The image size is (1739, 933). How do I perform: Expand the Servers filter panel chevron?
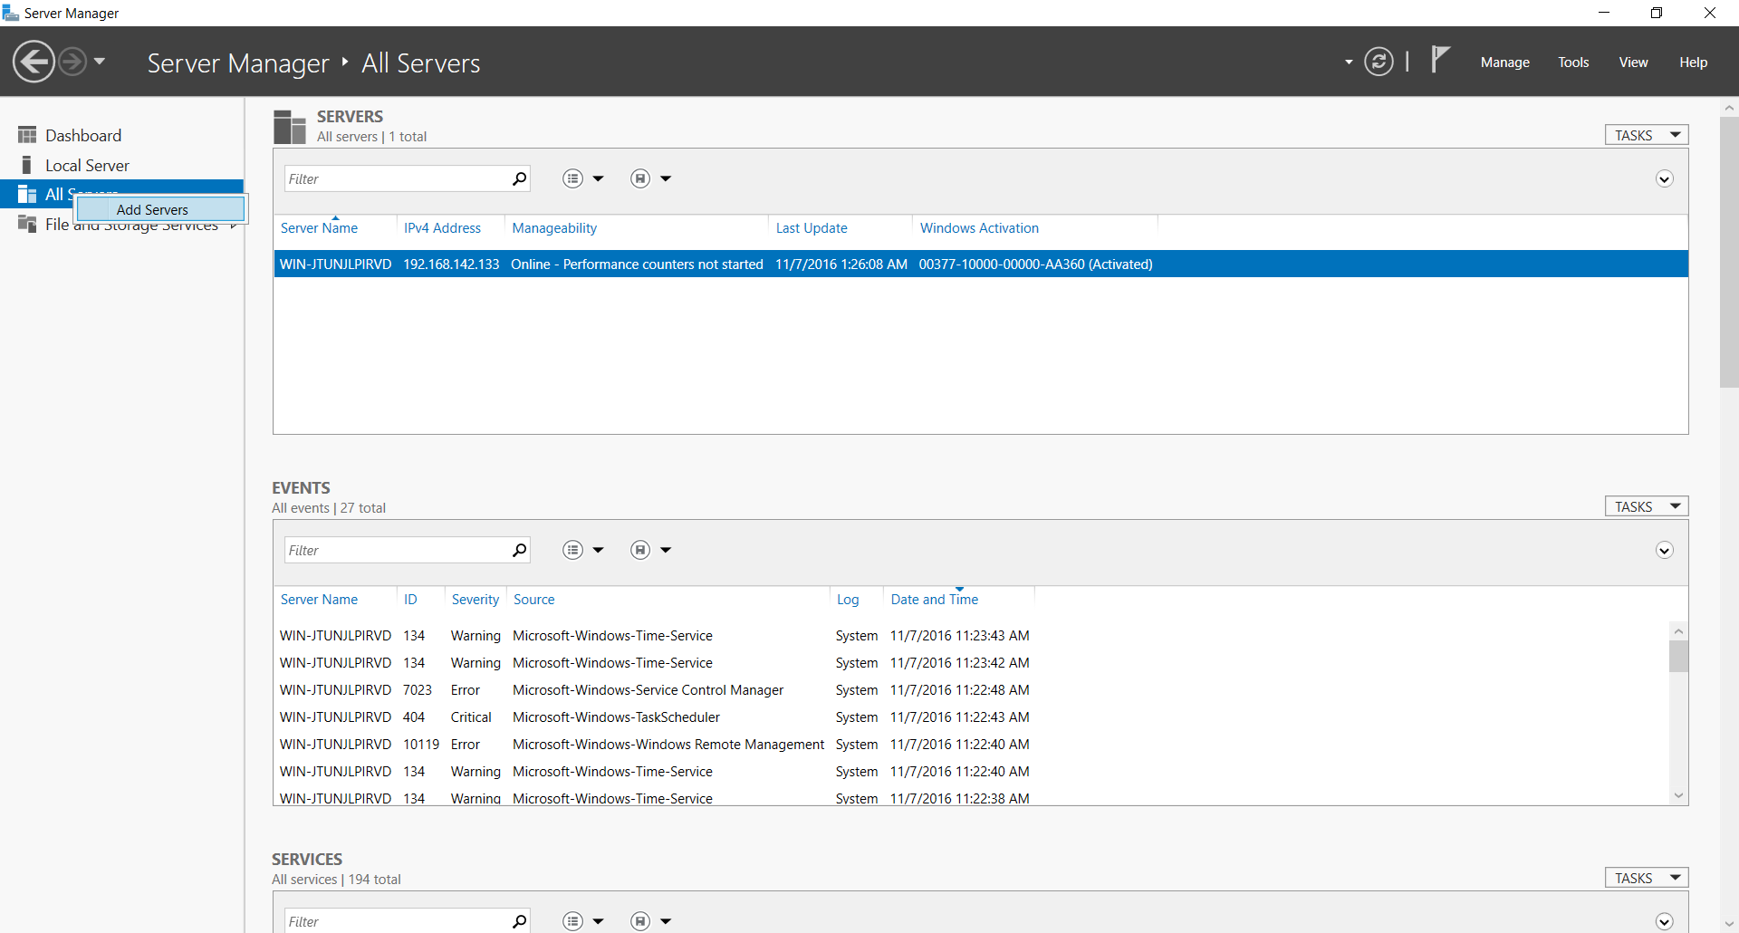(x=1664, y=178)
